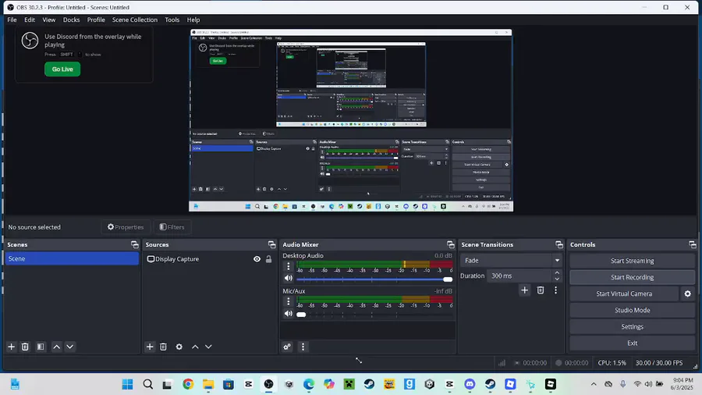Mute Desktop Audio speaker icon
Viewport: 702px width, 395px height.
click(289, 278)
